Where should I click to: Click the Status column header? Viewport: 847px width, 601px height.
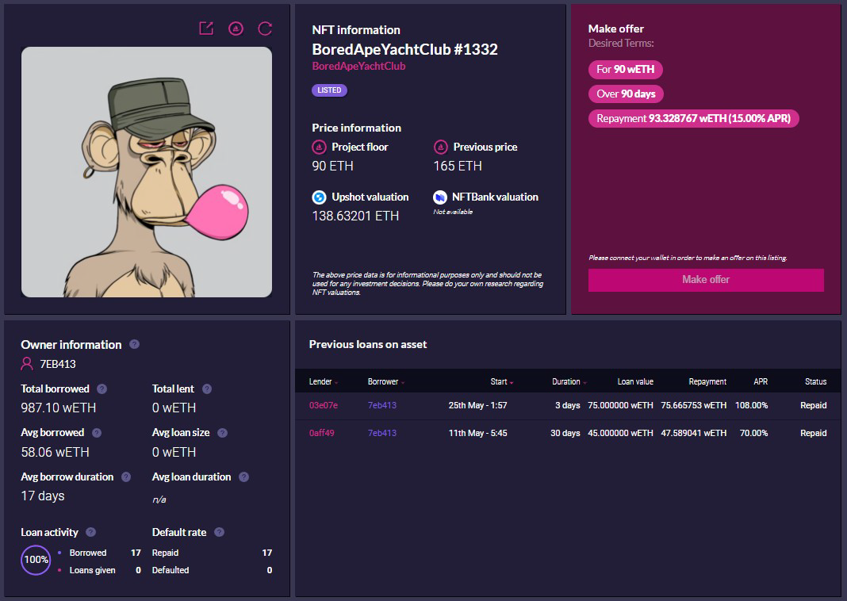click(815, 381)
